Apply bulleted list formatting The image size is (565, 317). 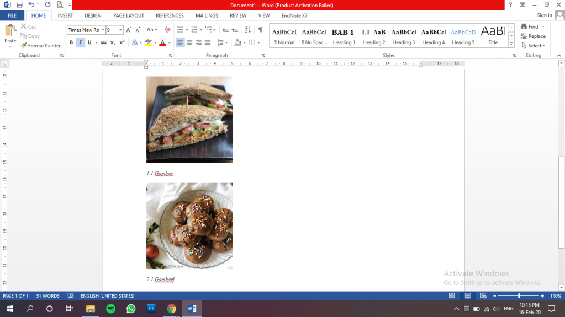coord(181,30)
